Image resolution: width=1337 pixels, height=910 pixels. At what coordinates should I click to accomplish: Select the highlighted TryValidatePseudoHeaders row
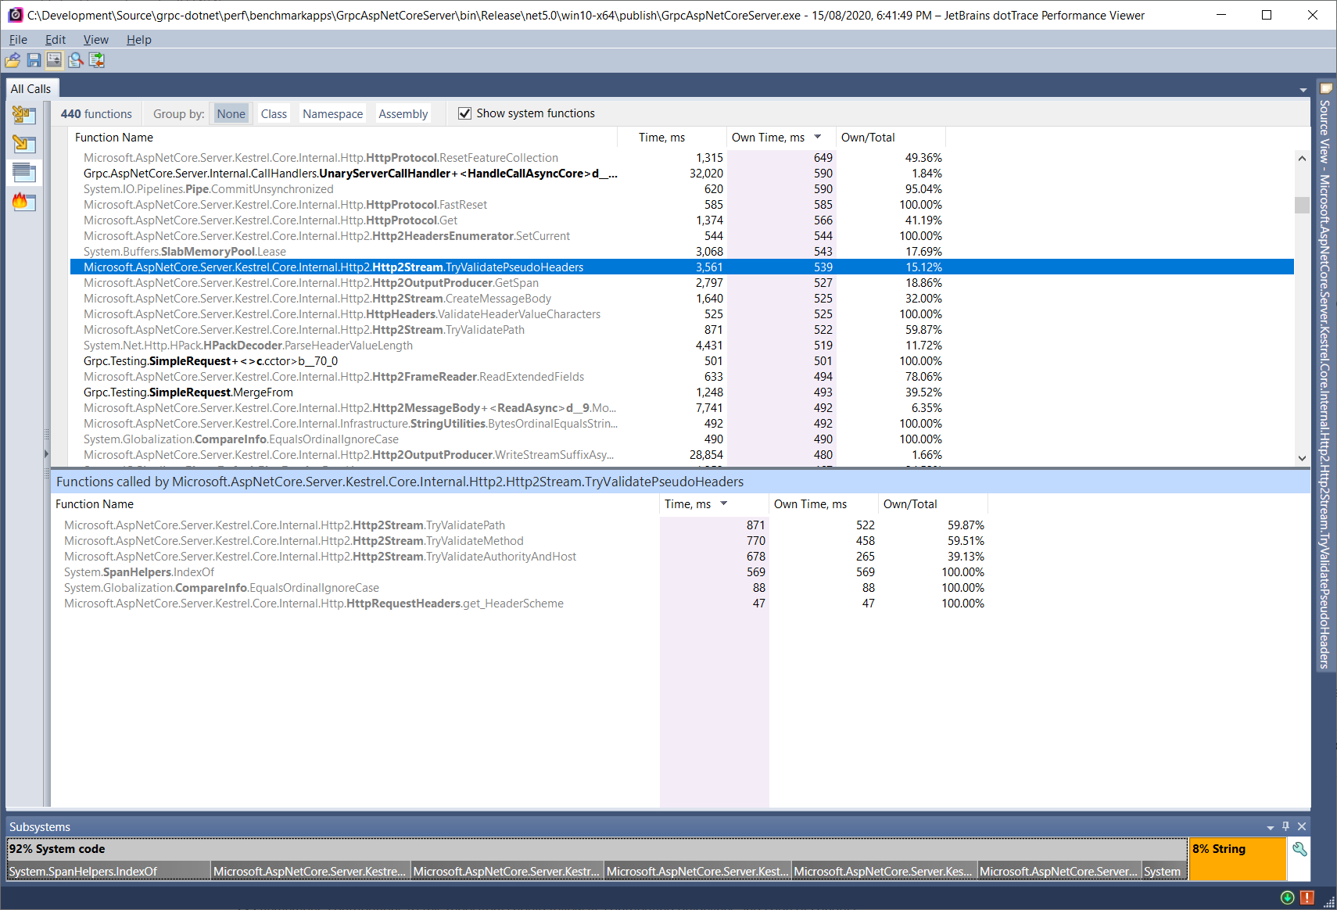[x=682, y=267]
